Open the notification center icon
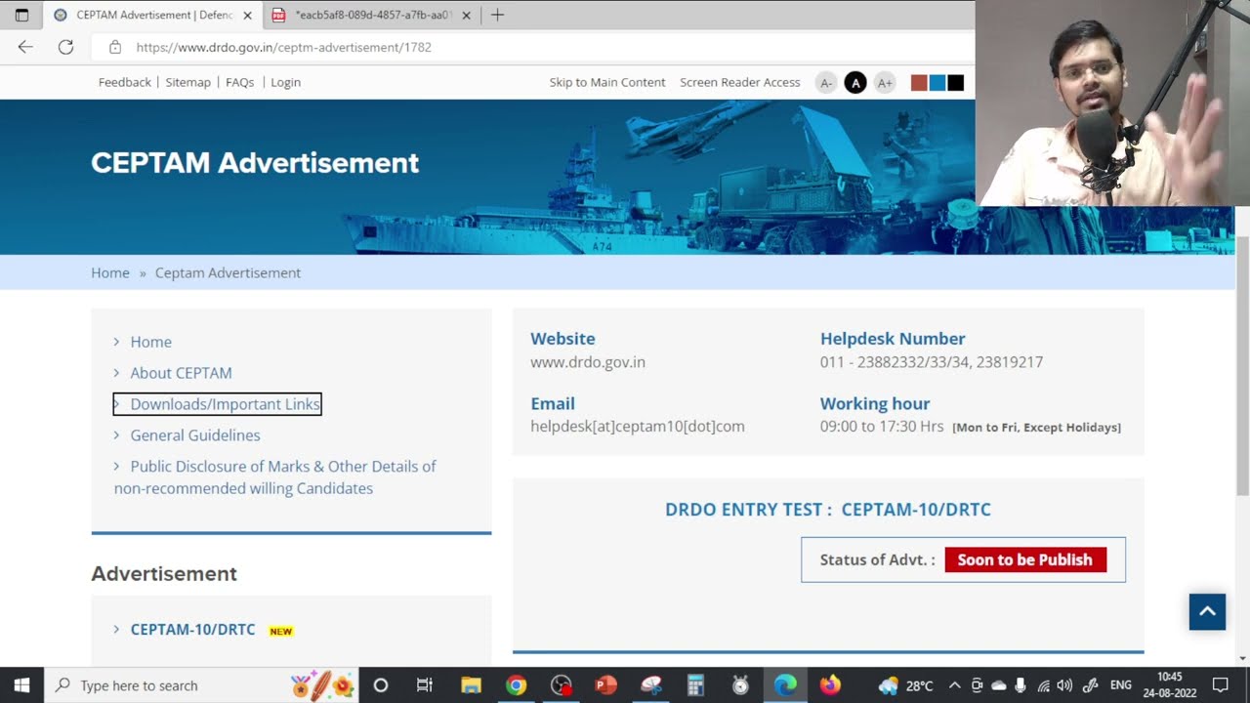Viewport: 1250px width, 703px height. (1221, 685)
